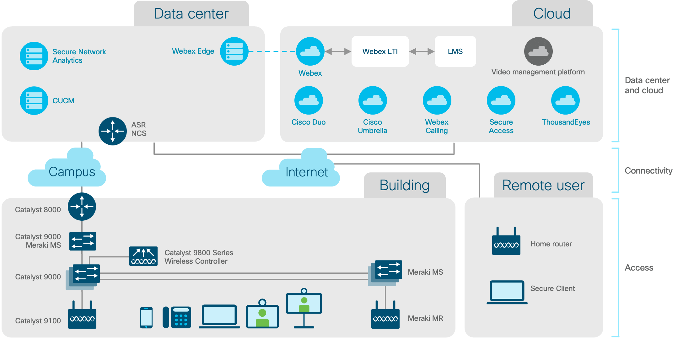Click the ThousandEyes cloud icon

(565, 100)
